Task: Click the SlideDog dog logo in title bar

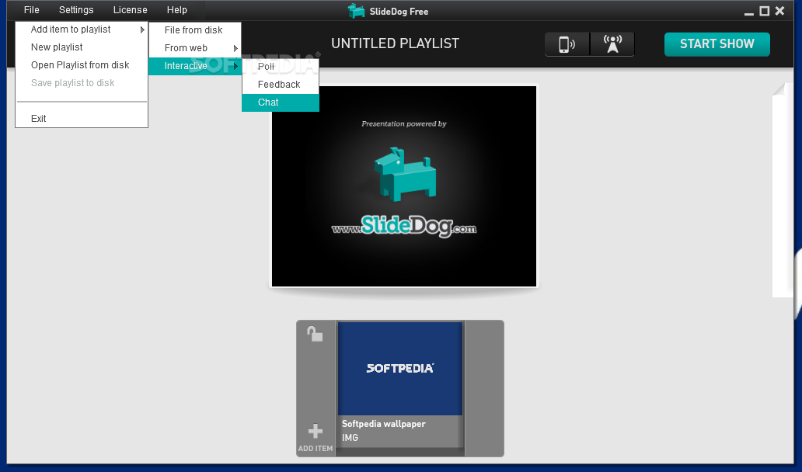Action: (356, 11)
